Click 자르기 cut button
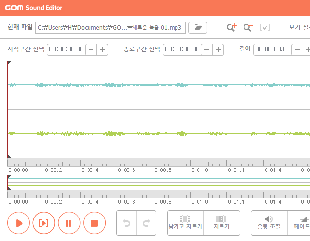310x241 pixels. pyautogui.click(x=221, y=223)
